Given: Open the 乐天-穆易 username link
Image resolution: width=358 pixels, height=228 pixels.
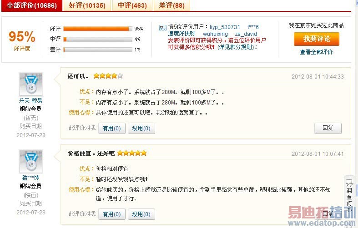Looking at the screenshot, I should [x=30, y=100].
